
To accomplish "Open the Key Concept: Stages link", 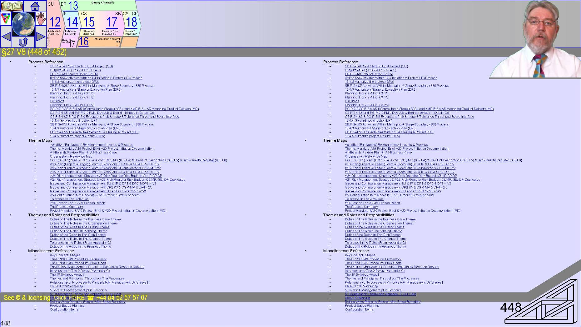I will [65, 255].
